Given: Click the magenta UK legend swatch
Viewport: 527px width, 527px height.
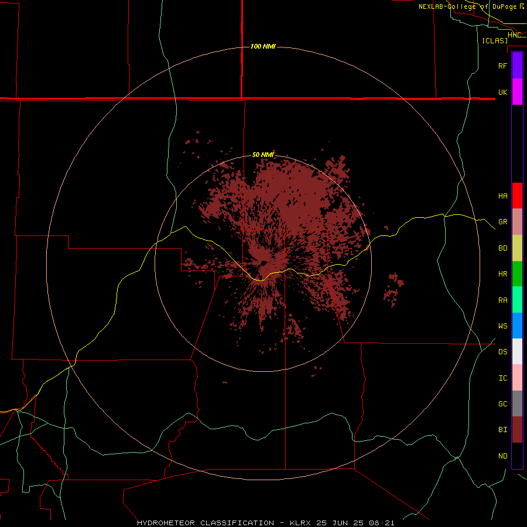Looking at the screenshot, I should 517,92.
